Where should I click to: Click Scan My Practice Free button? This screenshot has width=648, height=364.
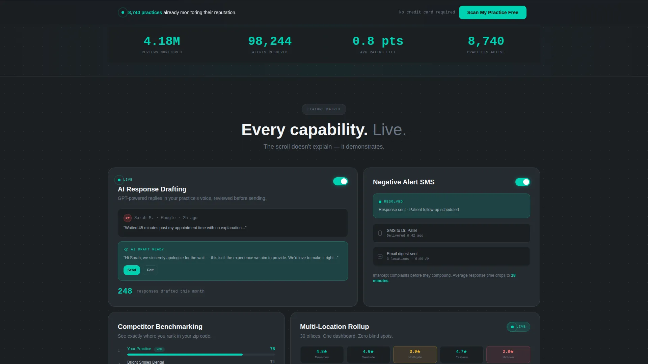point(493,12)
